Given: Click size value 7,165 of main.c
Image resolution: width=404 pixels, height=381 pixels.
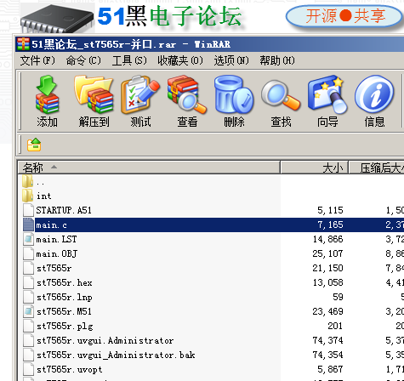Looking at the screenshot, I should coord(330,225).
